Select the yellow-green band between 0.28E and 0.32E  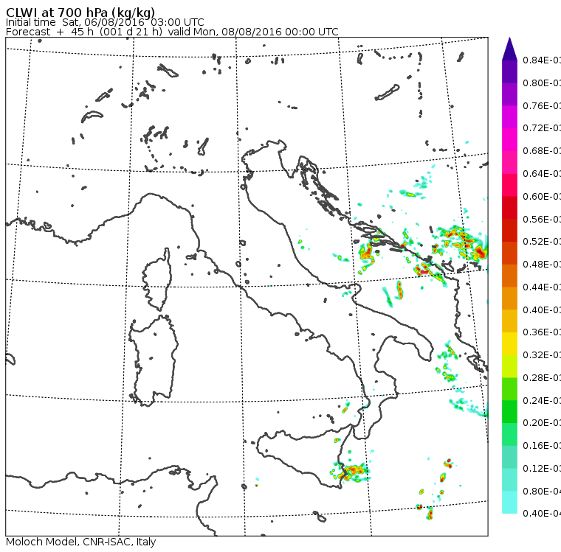[x=509, y=366]
